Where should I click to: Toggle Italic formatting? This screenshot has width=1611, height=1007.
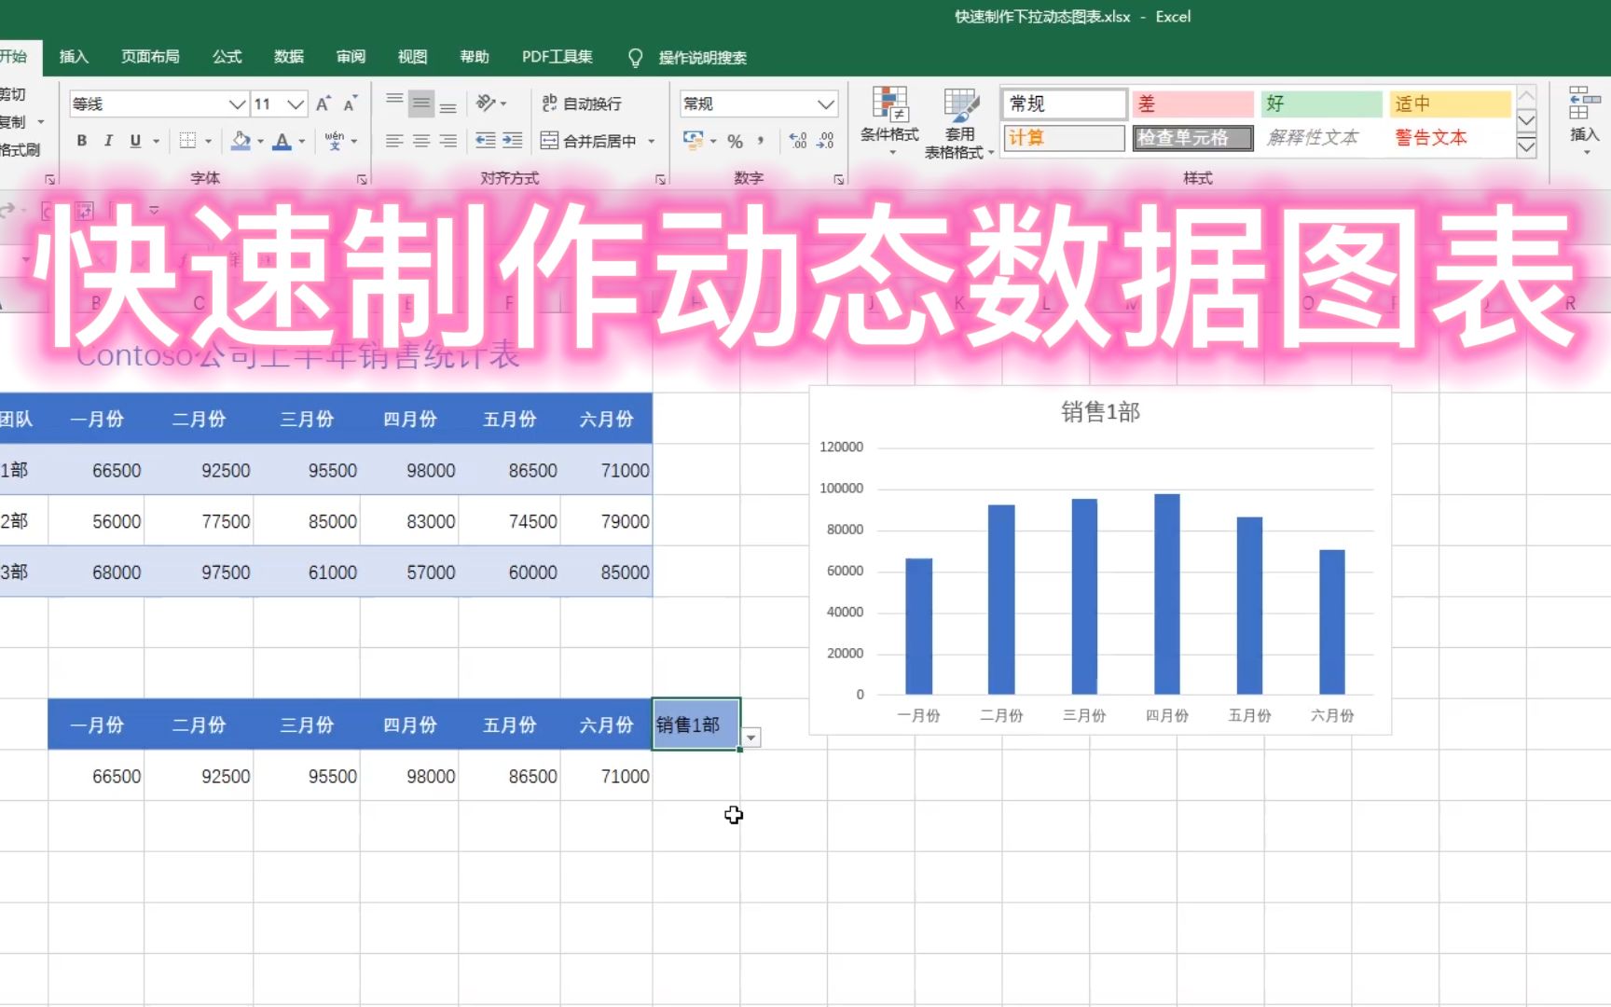tap(108, 141)
